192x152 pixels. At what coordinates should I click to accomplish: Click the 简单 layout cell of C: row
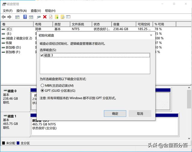coord(38,29)
